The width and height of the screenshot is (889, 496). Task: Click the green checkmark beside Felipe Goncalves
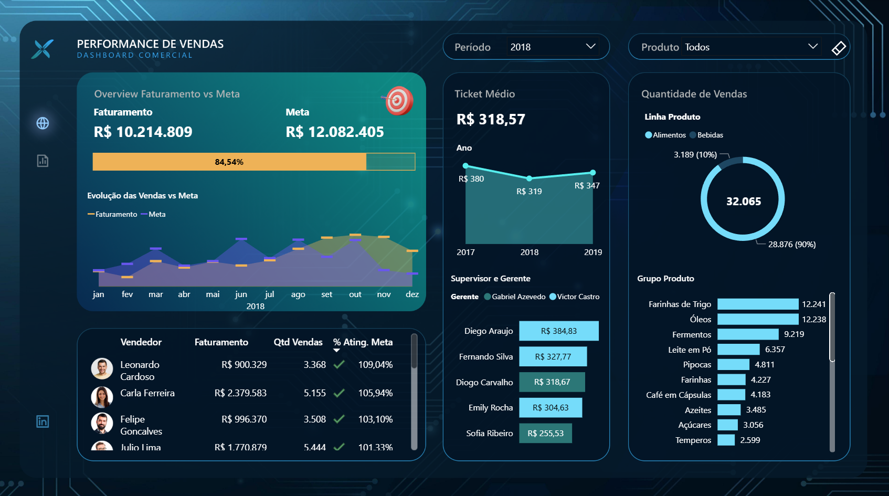click(x=338, y=419)
